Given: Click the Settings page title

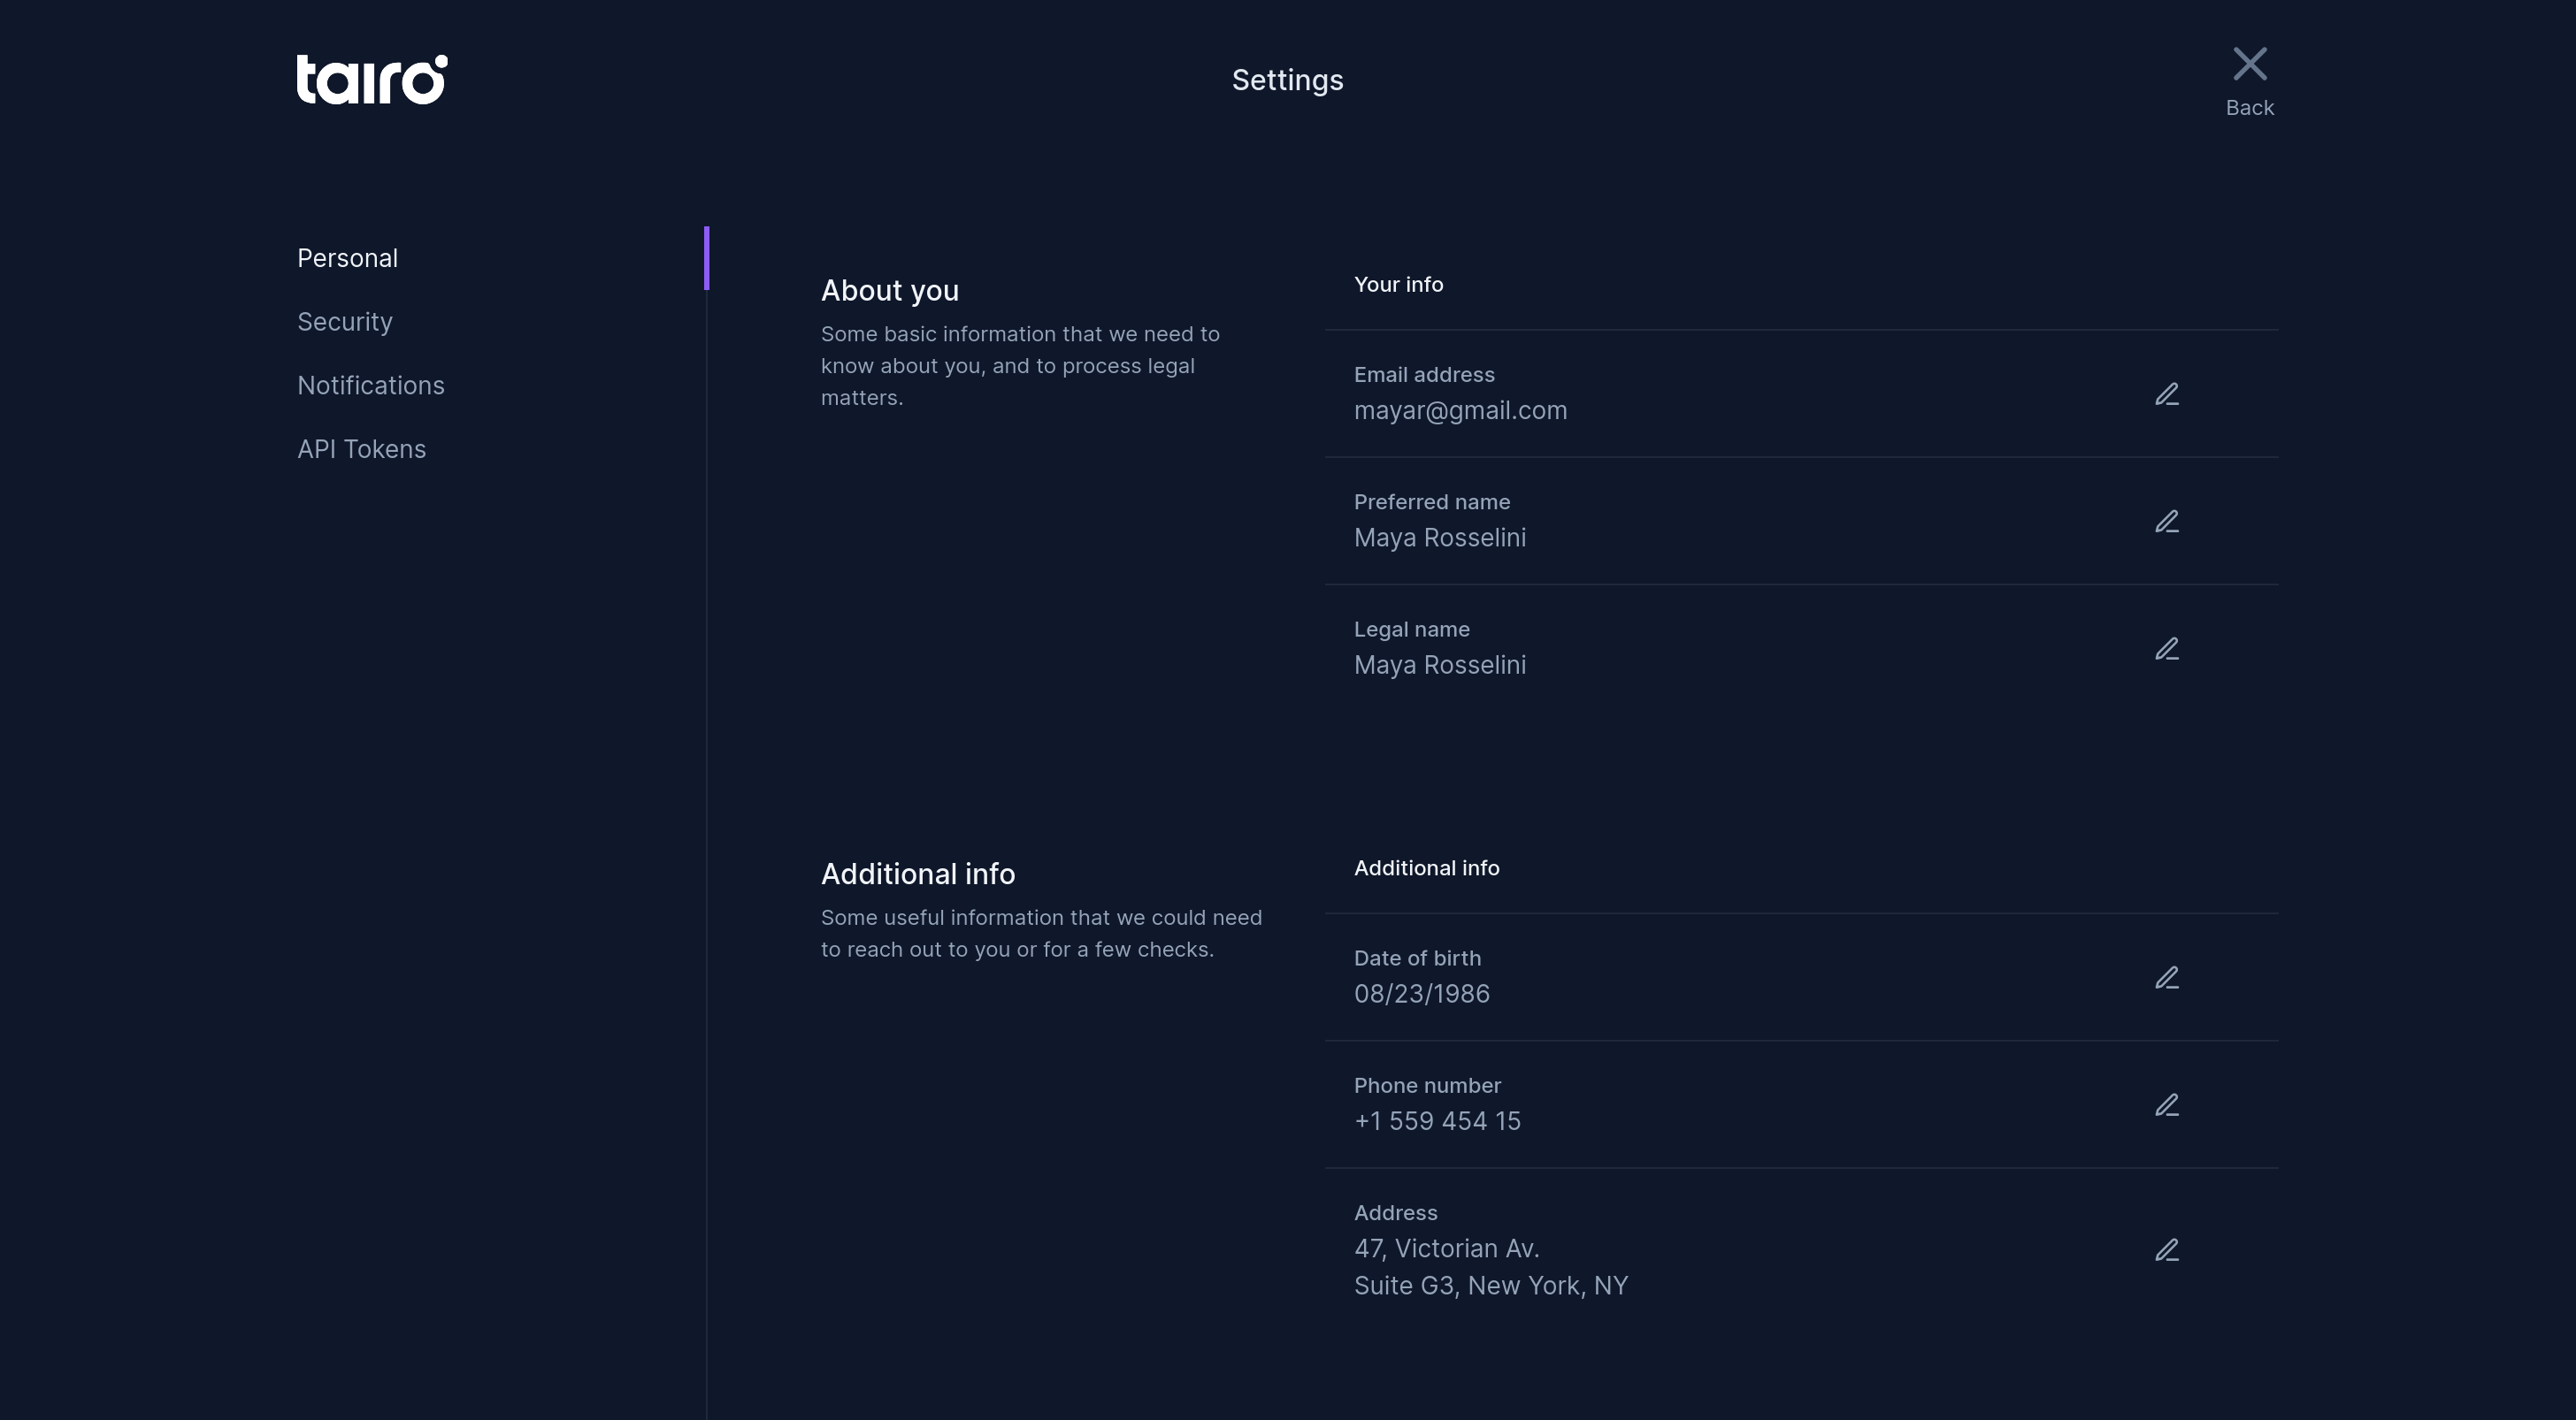Looking at the screenshot, I should 1287,80.
